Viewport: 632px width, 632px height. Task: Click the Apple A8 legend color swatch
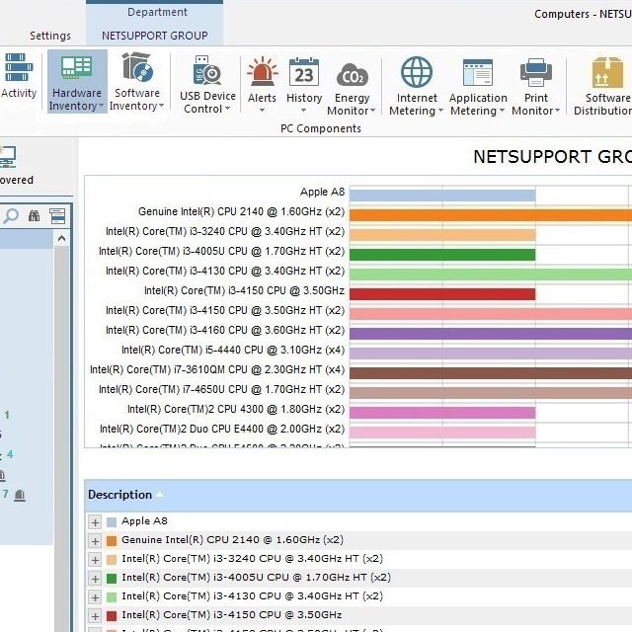pos(112,522)
